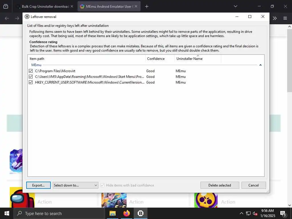
Task: Sort by Confidence column header
Action: click(x=160, y=59)
